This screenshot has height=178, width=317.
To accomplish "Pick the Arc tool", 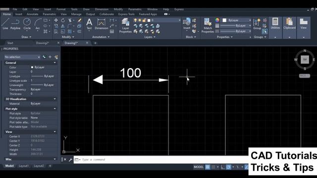I will [38, 24].
